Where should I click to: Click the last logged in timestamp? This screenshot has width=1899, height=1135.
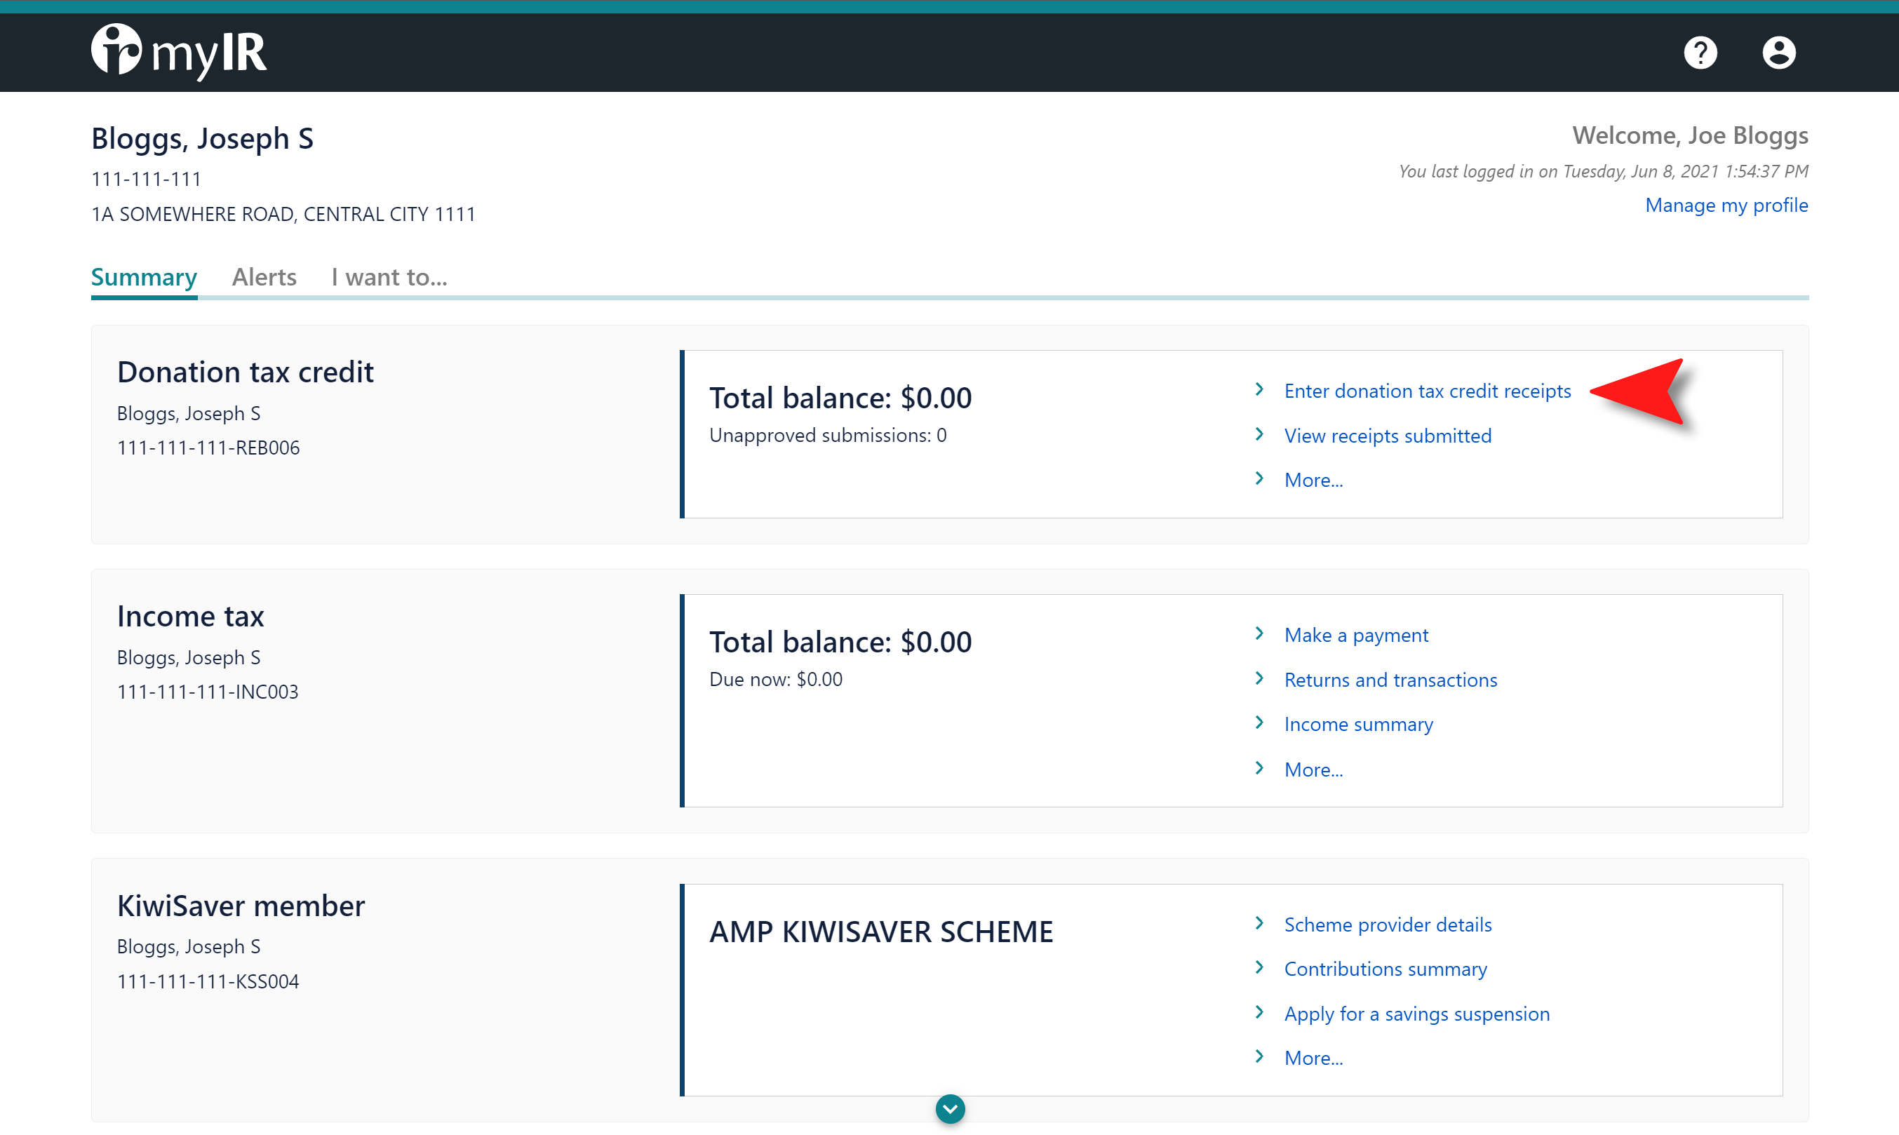pyautogui.click(x=1603, y=171)
